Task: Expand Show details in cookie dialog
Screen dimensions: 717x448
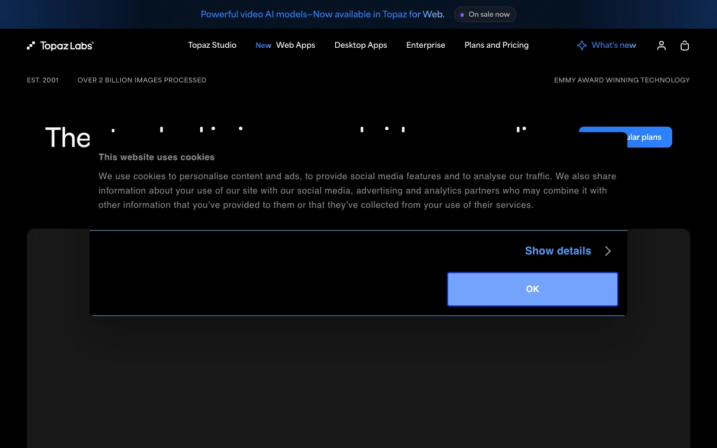Action: [558, 251]
